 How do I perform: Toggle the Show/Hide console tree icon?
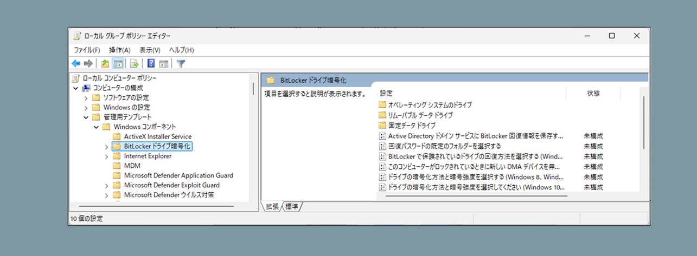click(118, 63)
